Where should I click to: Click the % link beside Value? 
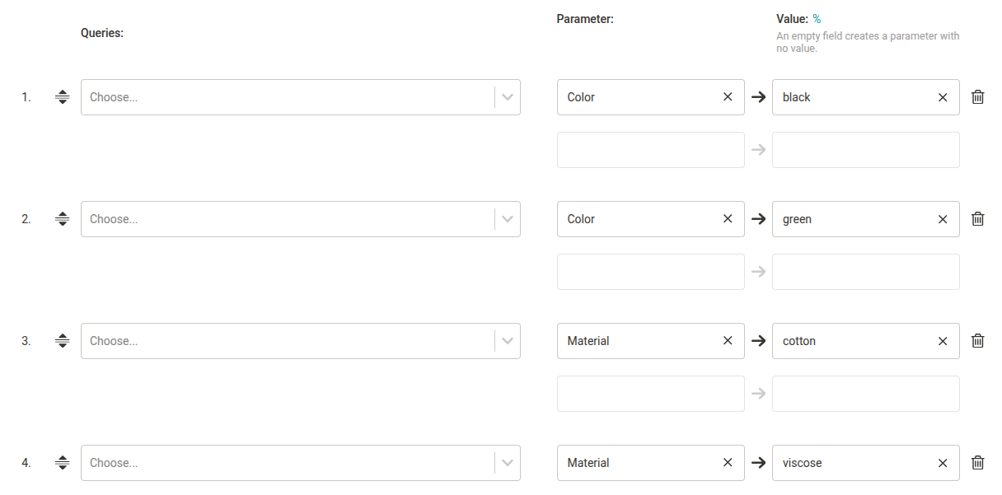coord(817,19)
